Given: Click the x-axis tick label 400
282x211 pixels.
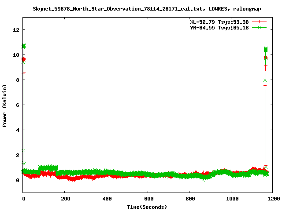Looking at the screenshot, I should click(x=107, y=199).
